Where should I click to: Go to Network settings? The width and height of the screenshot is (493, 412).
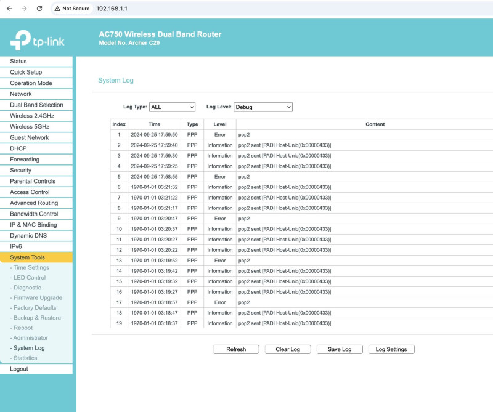[x=36, y=94]
